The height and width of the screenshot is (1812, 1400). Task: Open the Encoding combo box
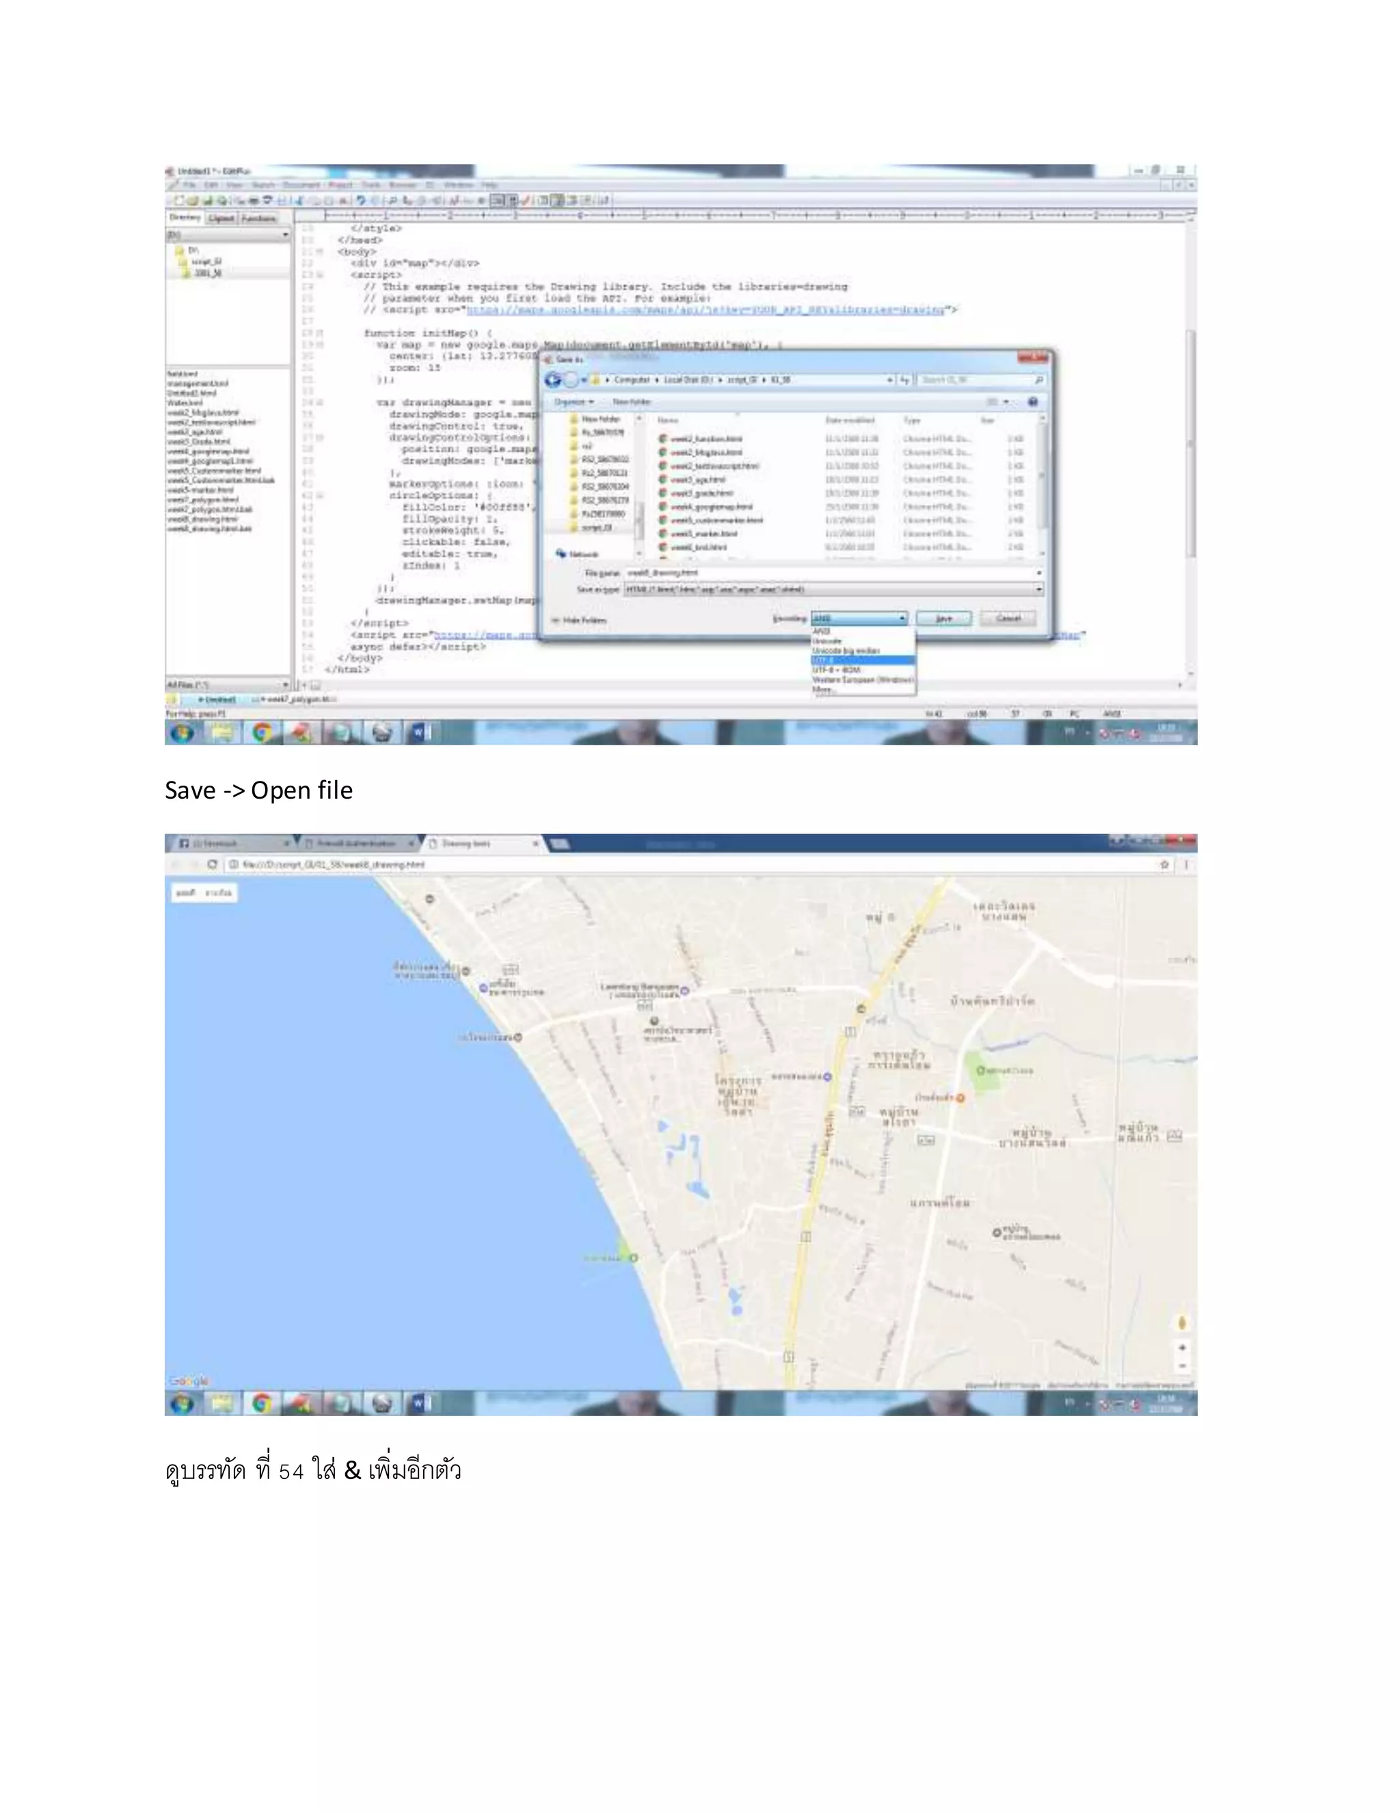pyautogui.click(x=859, y=618)
